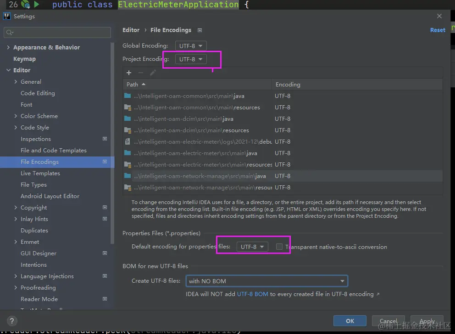The image size is (455, 334).
Task: Click the Editor breadcrumb
Action: point(131,30)
